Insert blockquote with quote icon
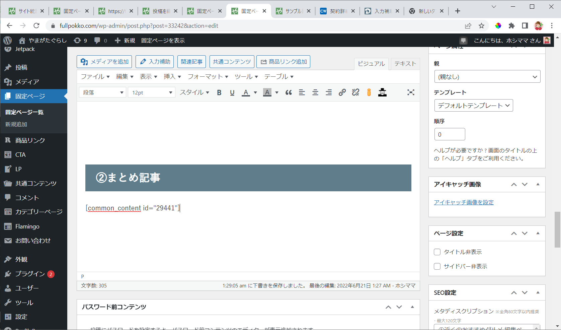 (x=289, y=92)
